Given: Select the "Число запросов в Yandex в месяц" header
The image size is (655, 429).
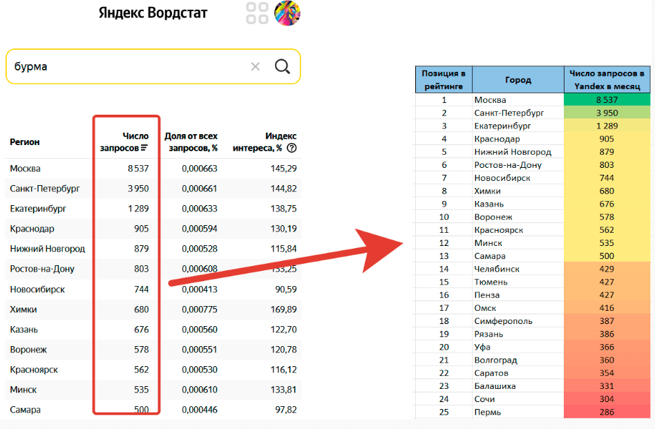Looking at the screenshot, I should pos(607,79).
